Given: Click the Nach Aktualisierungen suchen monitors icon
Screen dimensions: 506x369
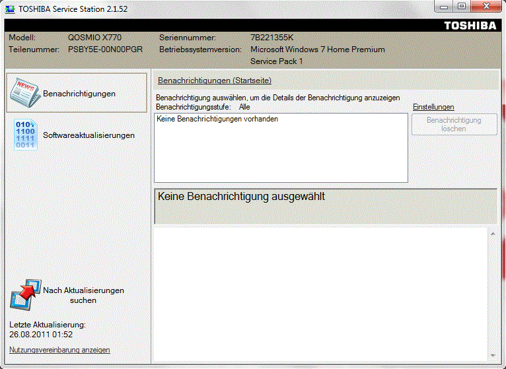Looking at the screenshot, I should (26, 295).
